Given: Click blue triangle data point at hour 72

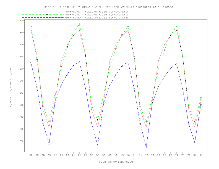Looking at the screenshot, I should click(177, 64).
